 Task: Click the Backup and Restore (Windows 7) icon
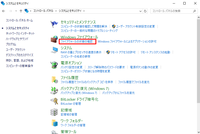pyautogui.click(x=54, y=90)
